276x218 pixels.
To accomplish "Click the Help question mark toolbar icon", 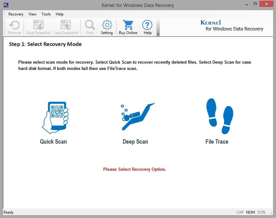I will (147, 25).
